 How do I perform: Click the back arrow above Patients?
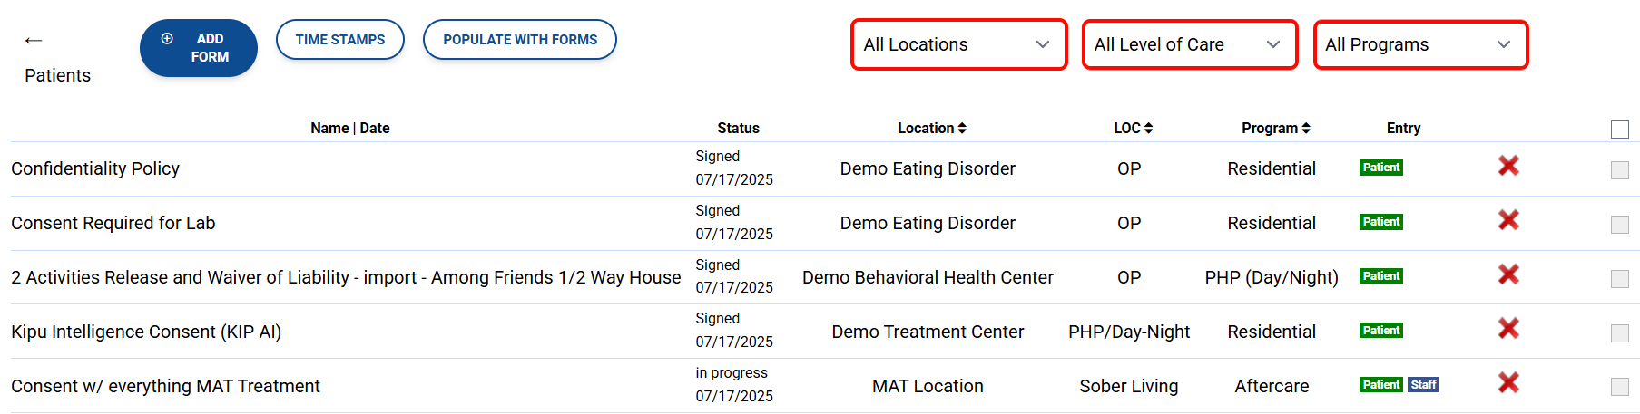[34, 41]
